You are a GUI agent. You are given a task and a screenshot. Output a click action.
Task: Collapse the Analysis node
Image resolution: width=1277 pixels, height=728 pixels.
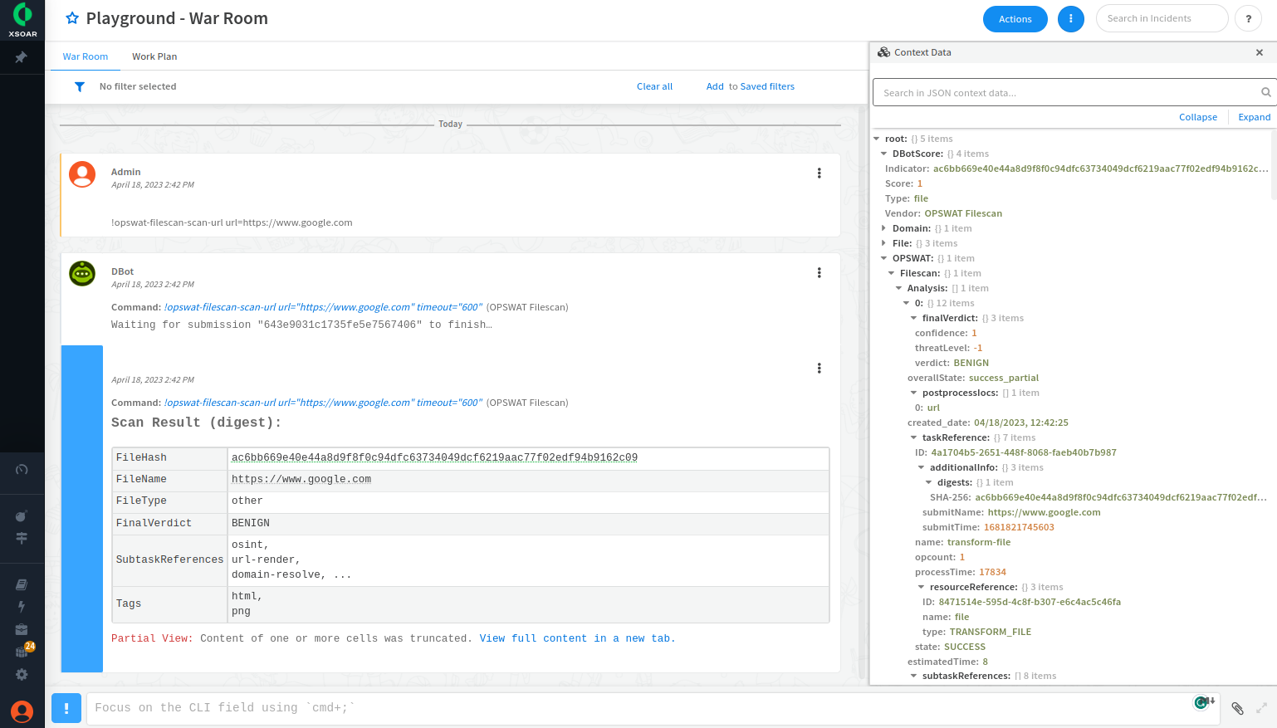click(899, 288)
